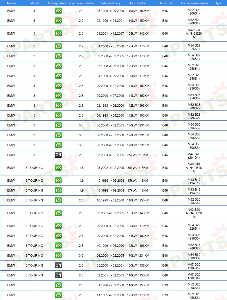Select engine code M54 B22 (226S1) 01.2000 row

pyautogui.click(x=194, y=47)
